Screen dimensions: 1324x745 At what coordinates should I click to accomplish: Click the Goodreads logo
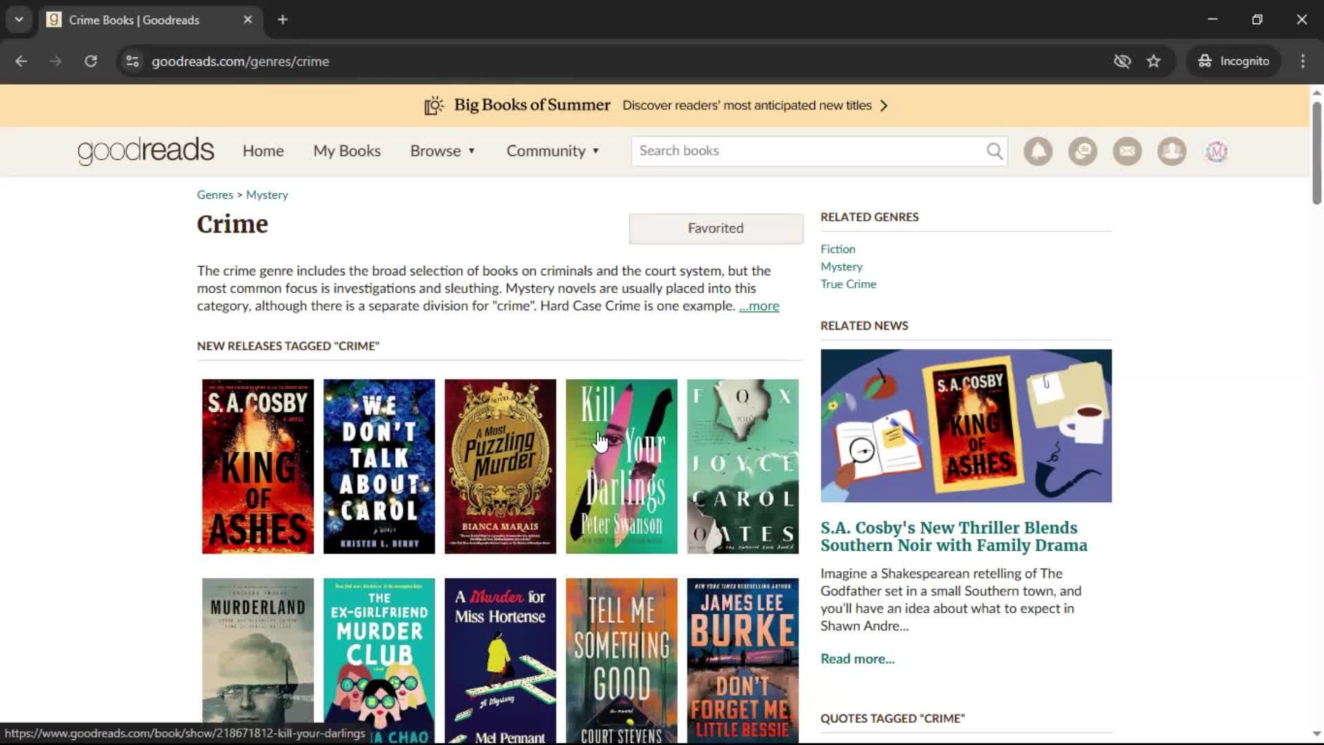[146, 151]
